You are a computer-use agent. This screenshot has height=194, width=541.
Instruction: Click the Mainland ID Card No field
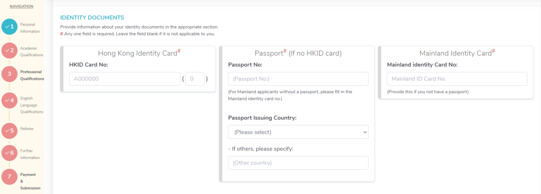coord(457,79)
